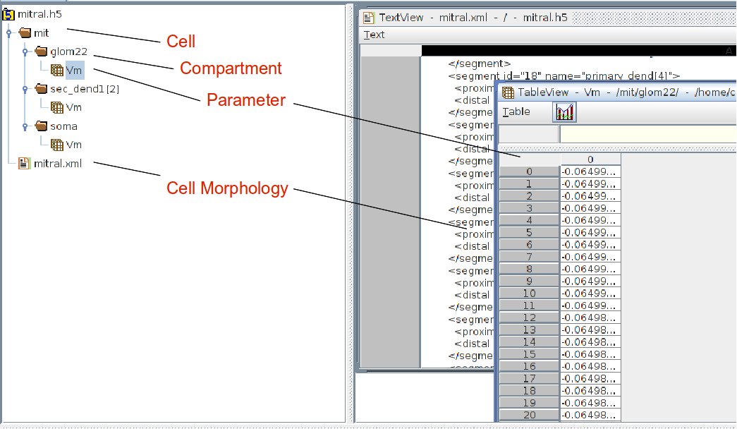
Task: Click the glom22 folder icon
Action: coord(42,52)
